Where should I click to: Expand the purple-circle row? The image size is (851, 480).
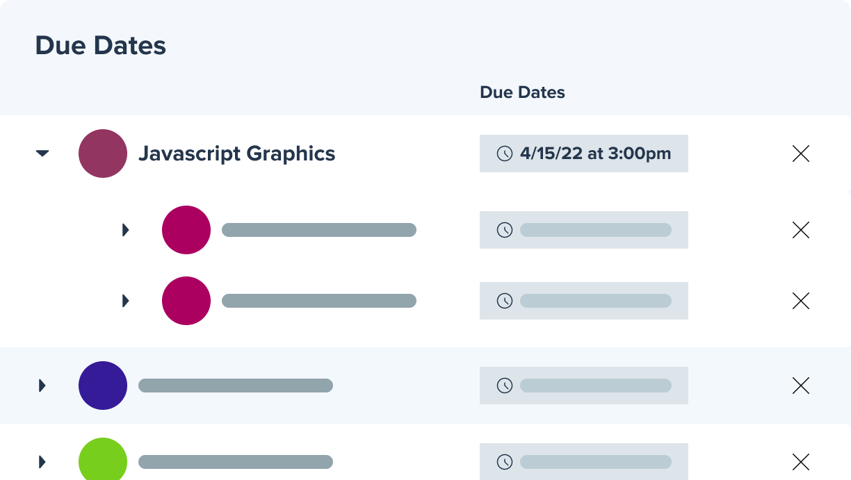[x=42, y=386]
